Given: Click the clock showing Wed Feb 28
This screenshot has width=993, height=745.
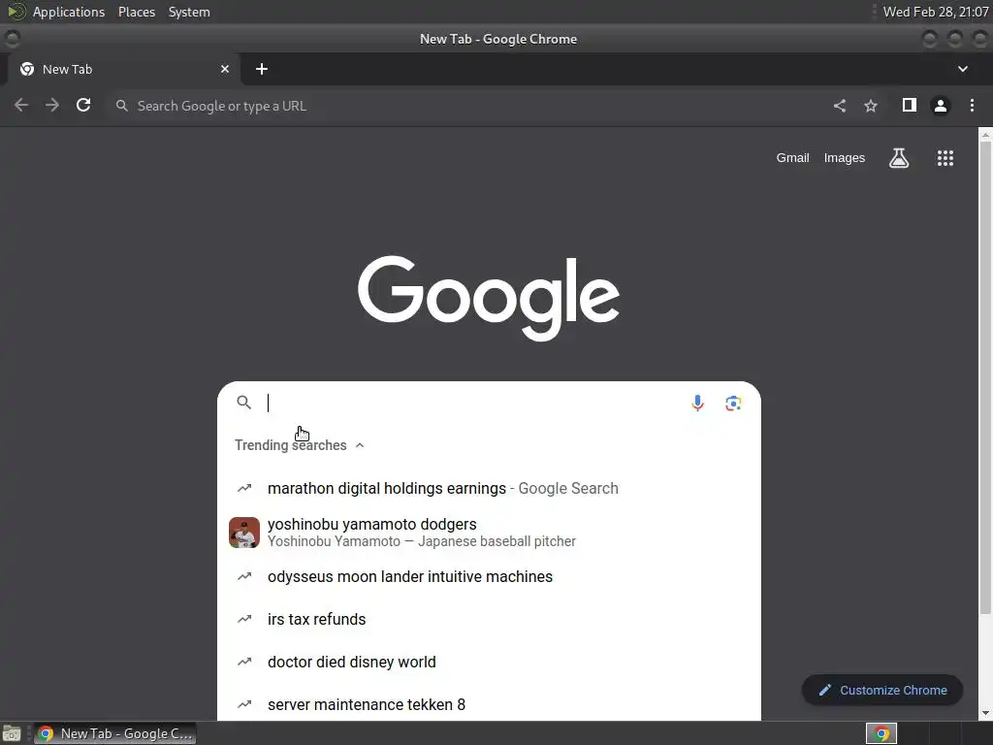Looking at the screenshot, I should [936, 12].
